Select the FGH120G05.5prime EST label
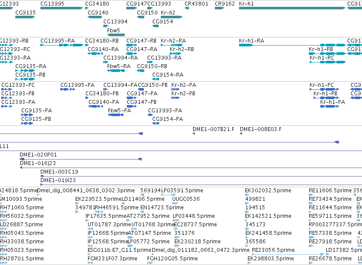The width and height of the screenshot is (362, 265). coord(172,259)
